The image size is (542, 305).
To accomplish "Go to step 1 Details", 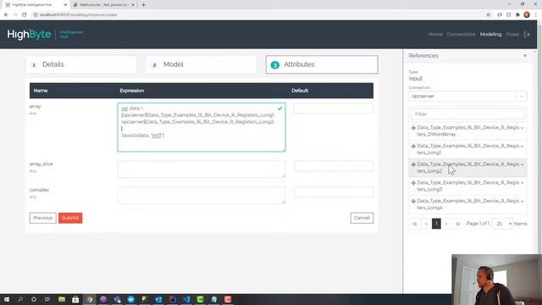I will tap(81, 64).
